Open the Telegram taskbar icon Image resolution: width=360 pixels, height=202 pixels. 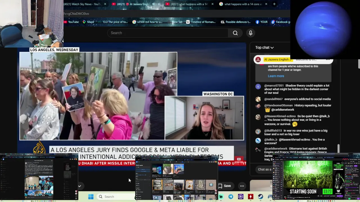click(231, 197)
